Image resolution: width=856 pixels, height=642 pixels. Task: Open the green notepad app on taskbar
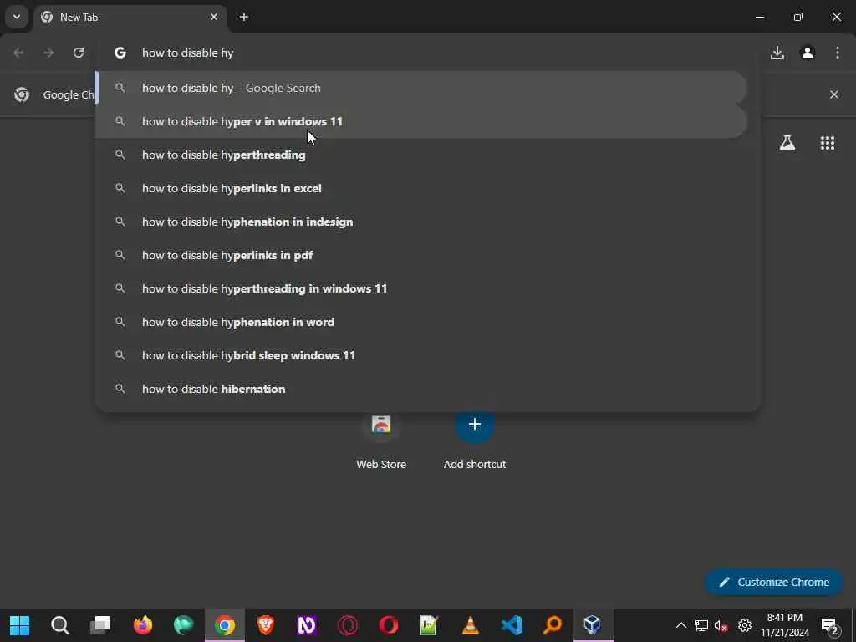(429, 625)
